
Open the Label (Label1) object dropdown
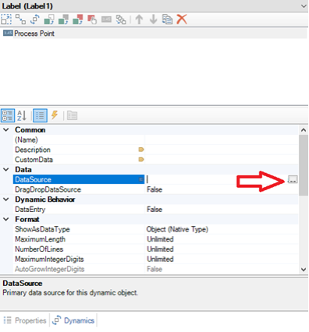tap(304, 6)
